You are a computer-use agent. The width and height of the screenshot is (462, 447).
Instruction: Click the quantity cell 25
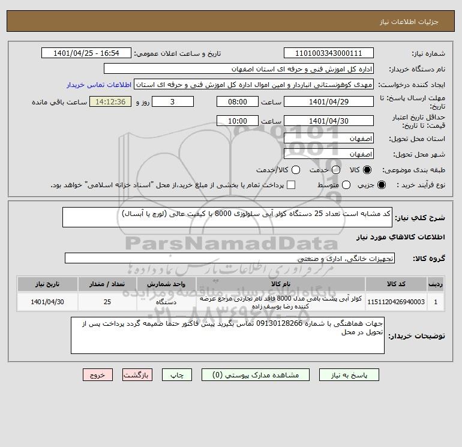point(107,302)
